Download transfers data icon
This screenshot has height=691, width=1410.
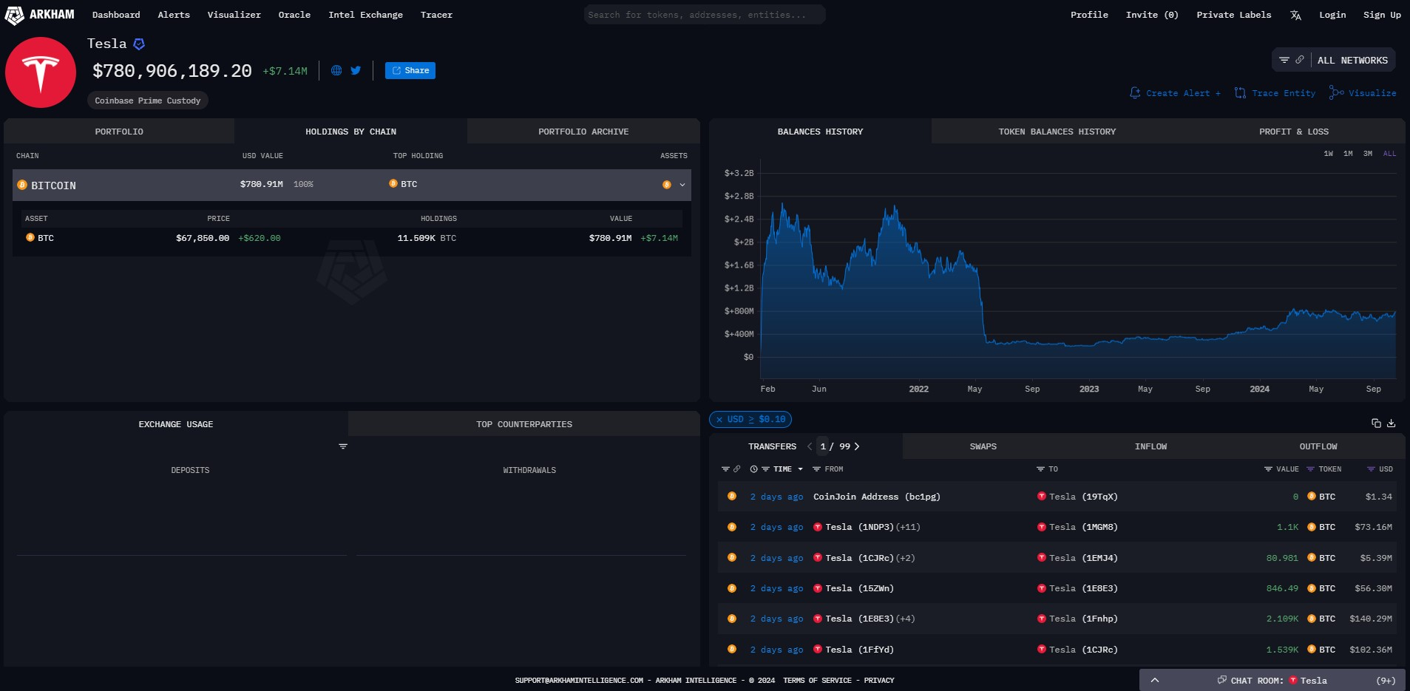(1392, 423)
